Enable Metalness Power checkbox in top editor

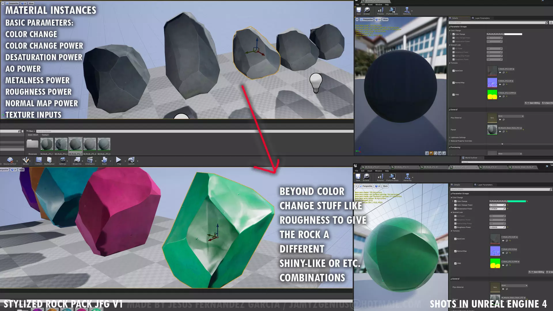pyautogui.click(x=453, y=52)
